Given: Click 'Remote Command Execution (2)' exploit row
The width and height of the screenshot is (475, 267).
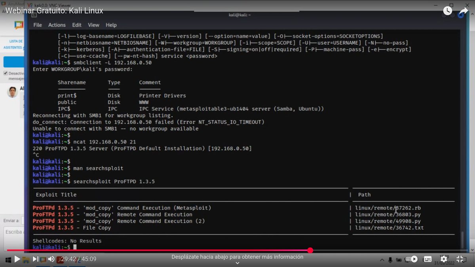Looking at the screenshot, I should tap(119, 221).
